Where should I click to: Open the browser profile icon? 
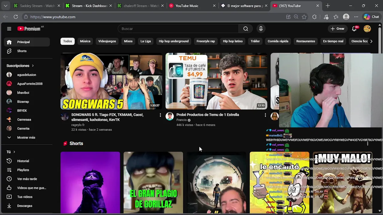tap(346, 17)
